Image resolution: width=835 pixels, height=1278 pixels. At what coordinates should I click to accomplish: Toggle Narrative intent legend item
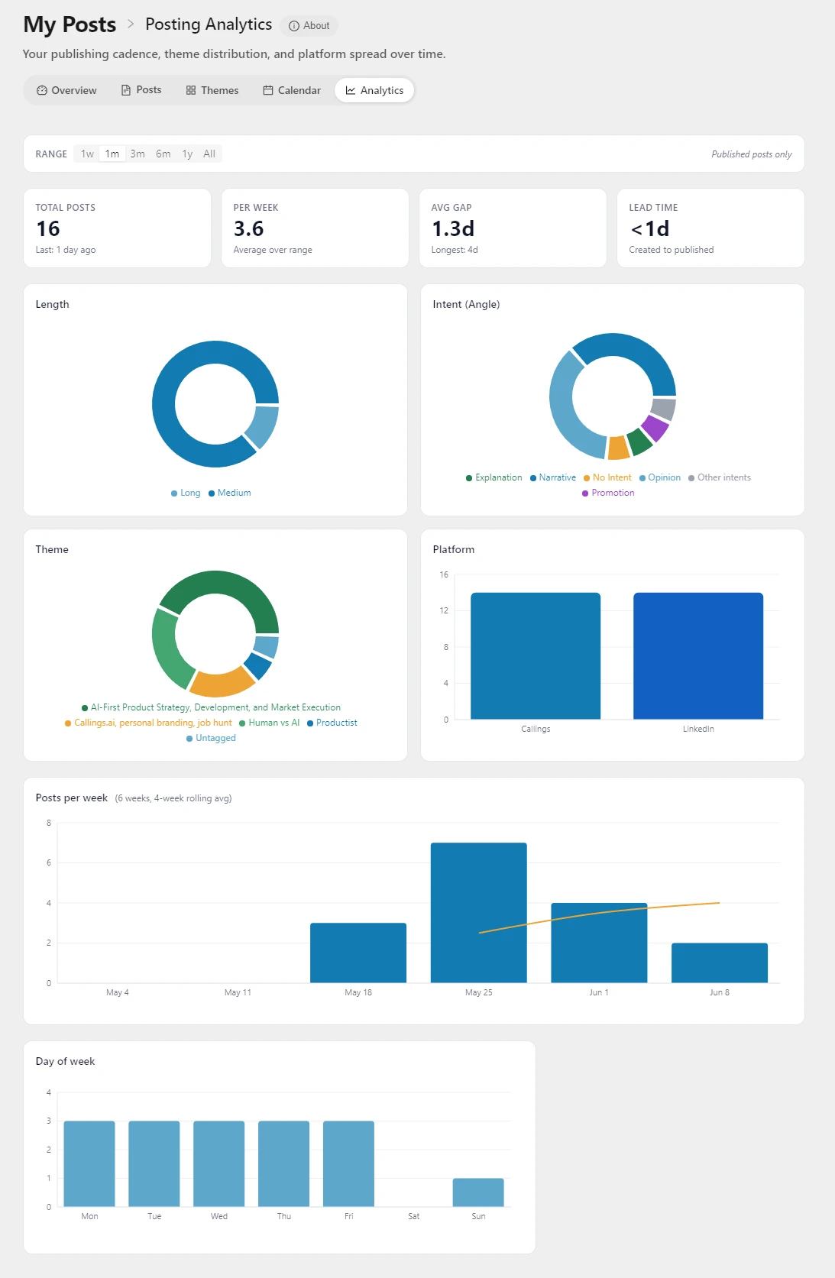553,478
